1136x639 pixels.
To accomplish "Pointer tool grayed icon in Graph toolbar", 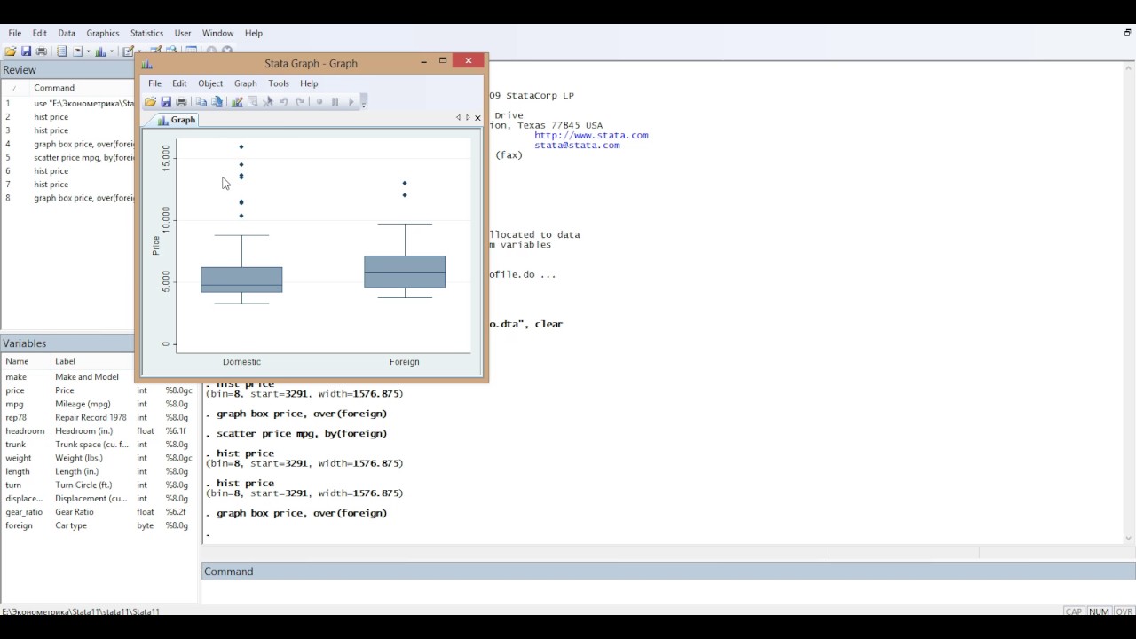I will click(268, 101).
